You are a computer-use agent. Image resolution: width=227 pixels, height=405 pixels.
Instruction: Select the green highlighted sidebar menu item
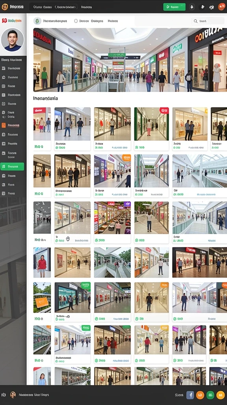coord(12,167)
